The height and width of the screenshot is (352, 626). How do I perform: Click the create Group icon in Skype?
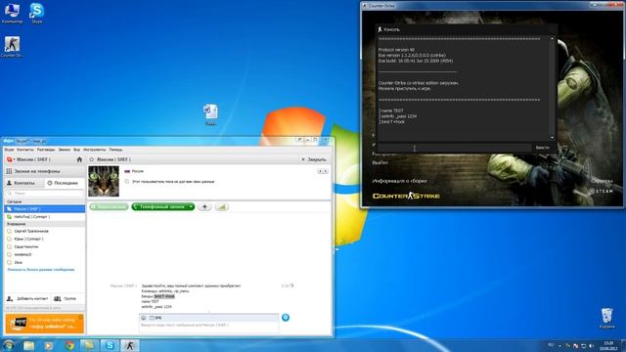[x=57, y=298]
